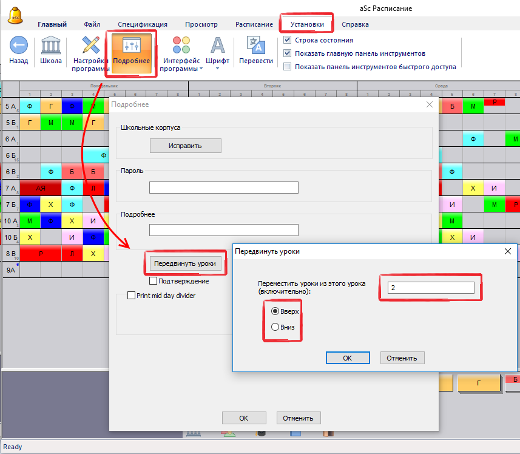
Task: Uncheck the Строка состояния checkbox
Action: 288,40
